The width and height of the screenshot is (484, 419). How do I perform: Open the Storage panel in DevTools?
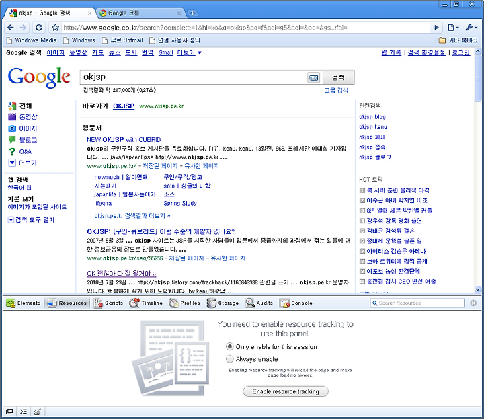(x=223, y=303)
